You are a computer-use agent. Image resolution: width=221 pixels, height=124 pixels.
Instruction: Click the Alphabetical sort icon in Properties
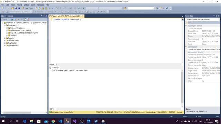(x=189, y=23)
